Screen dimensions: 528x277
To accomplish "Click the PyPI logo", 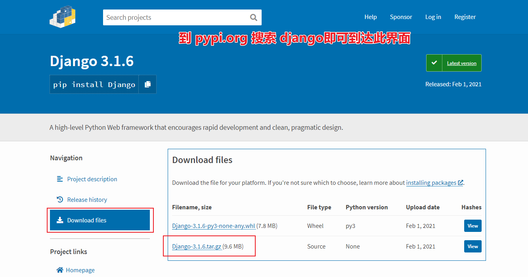I will click(x=63, y=16).
